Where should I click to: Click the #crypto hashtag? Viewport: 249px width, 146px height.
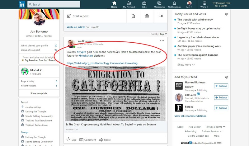pos(82,52)
